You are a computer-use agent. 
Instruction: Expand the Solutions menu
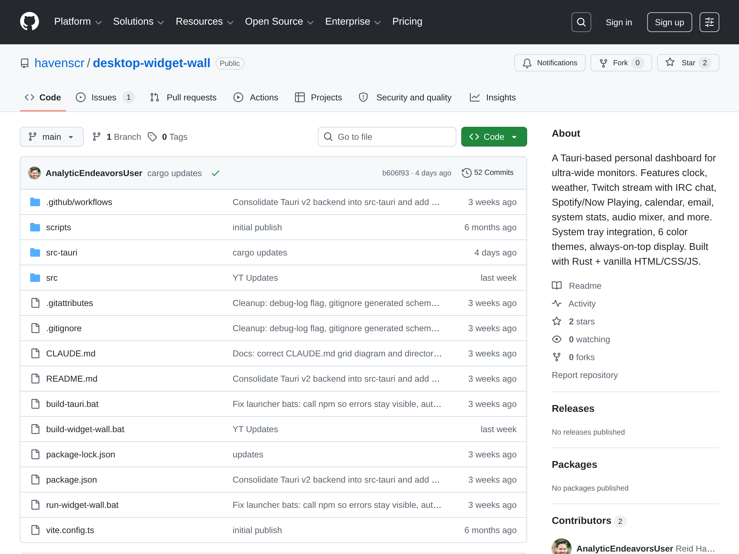tap(139, 22)
